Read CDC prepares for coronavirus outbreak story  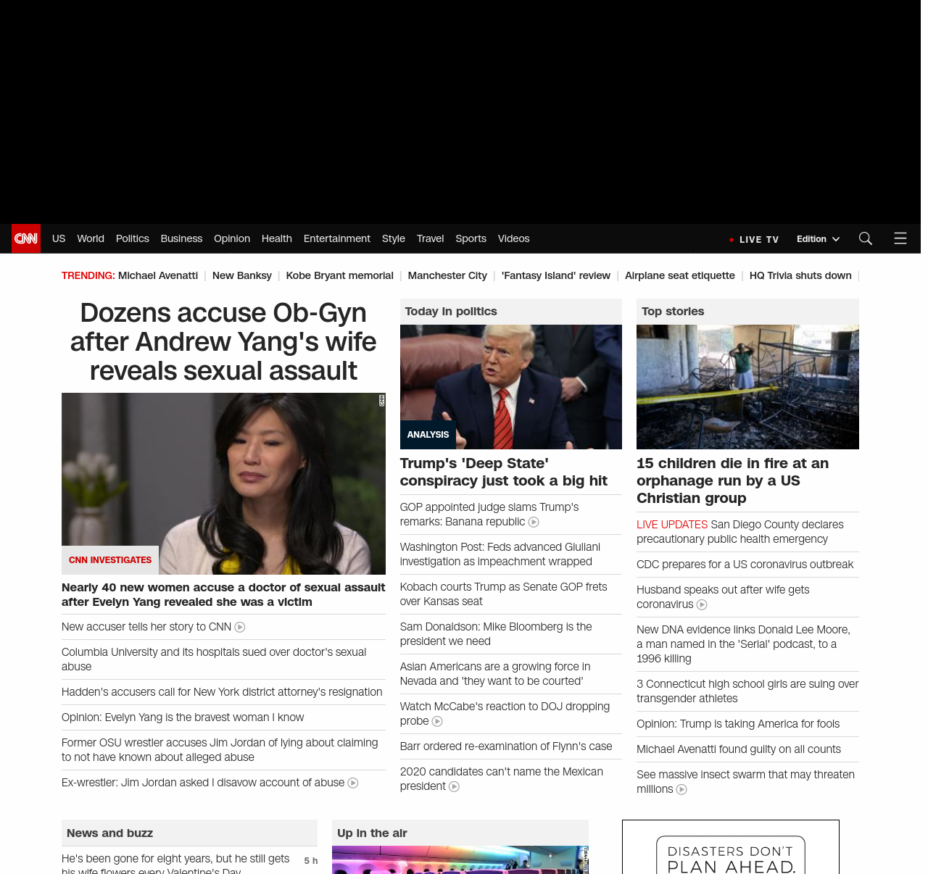(745, 565)
